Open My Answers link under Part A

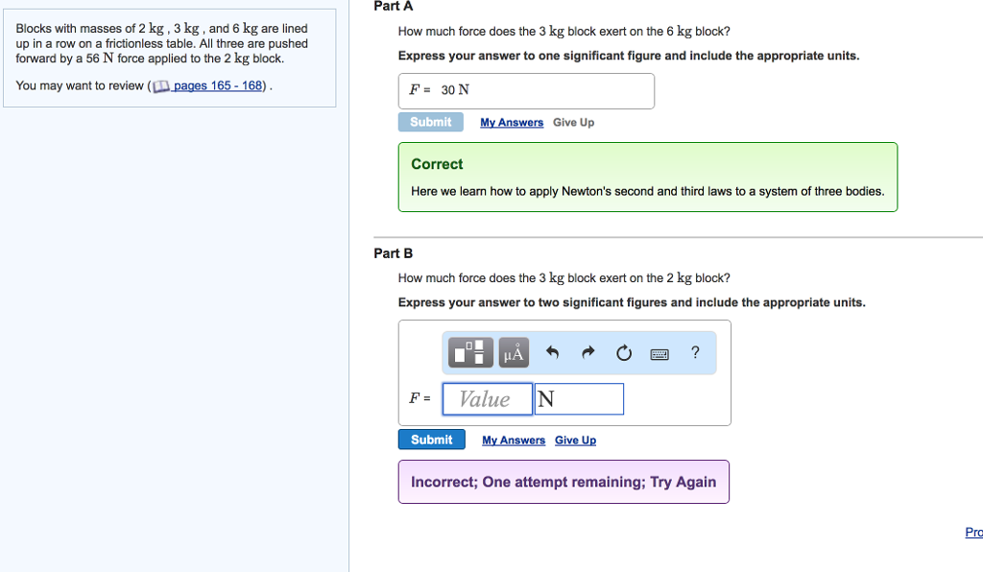[x=512, y=123]
